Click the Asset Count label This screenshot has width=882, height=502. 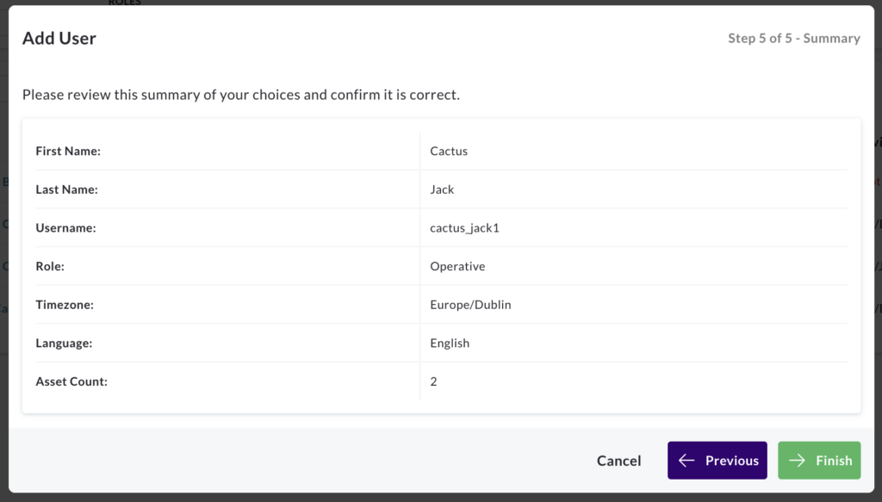coord(71,381)
